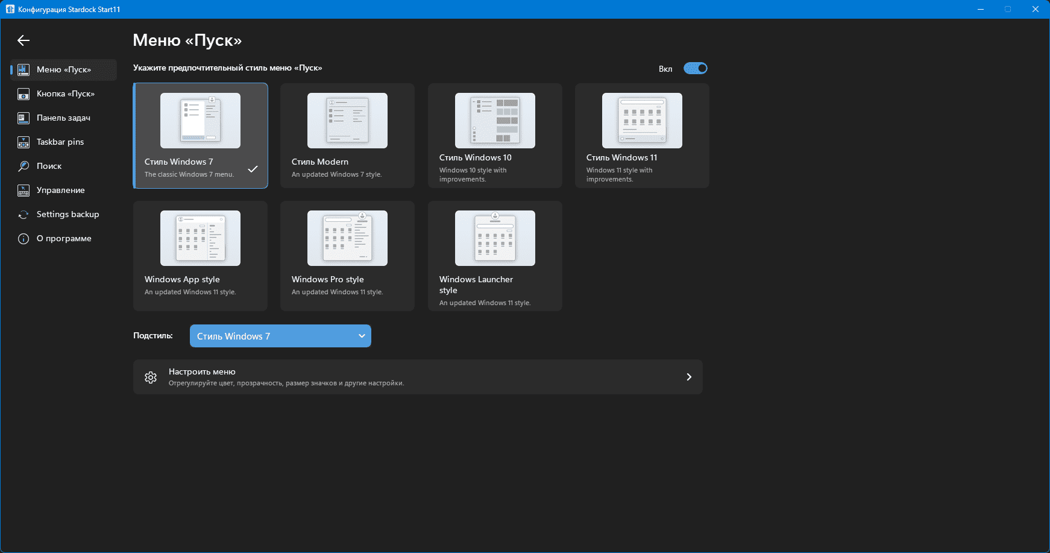This screenshot has width=1050, height=553.
Task: Toggle the Вкл switch off
Action: click(x=695, y=68)
